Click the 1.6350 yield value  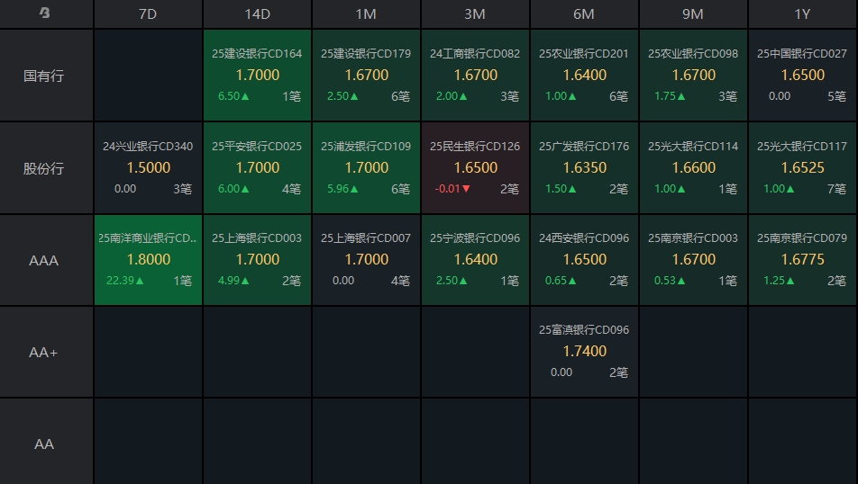pos(584,167)
